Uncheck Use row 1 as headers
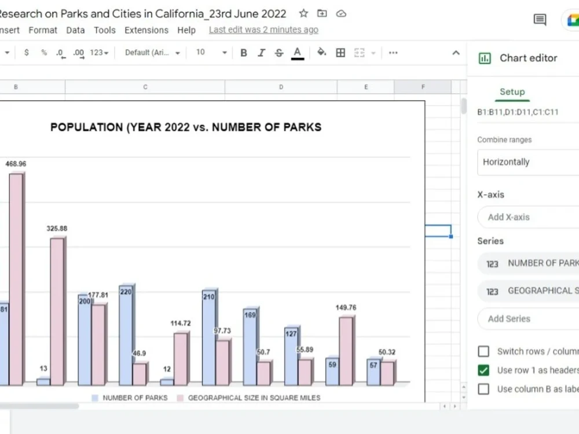The height and width of the screenshot is (434, 579). [x=483, y=370]
